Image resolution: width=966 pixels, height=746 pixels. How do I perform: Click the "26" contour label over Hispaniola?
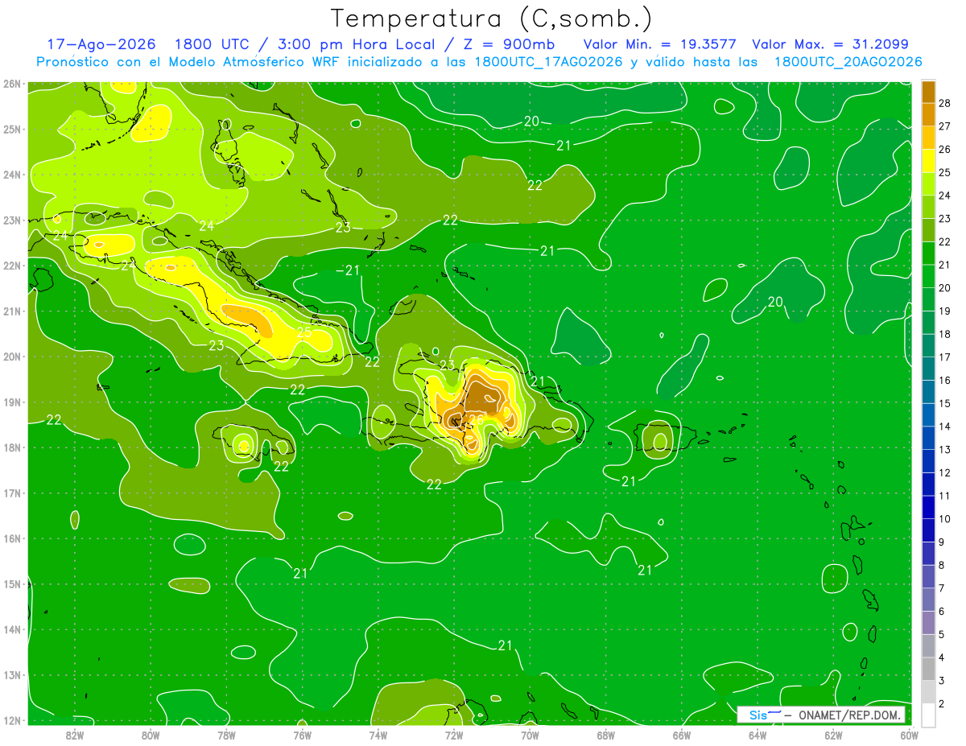[x=476, y=420]
